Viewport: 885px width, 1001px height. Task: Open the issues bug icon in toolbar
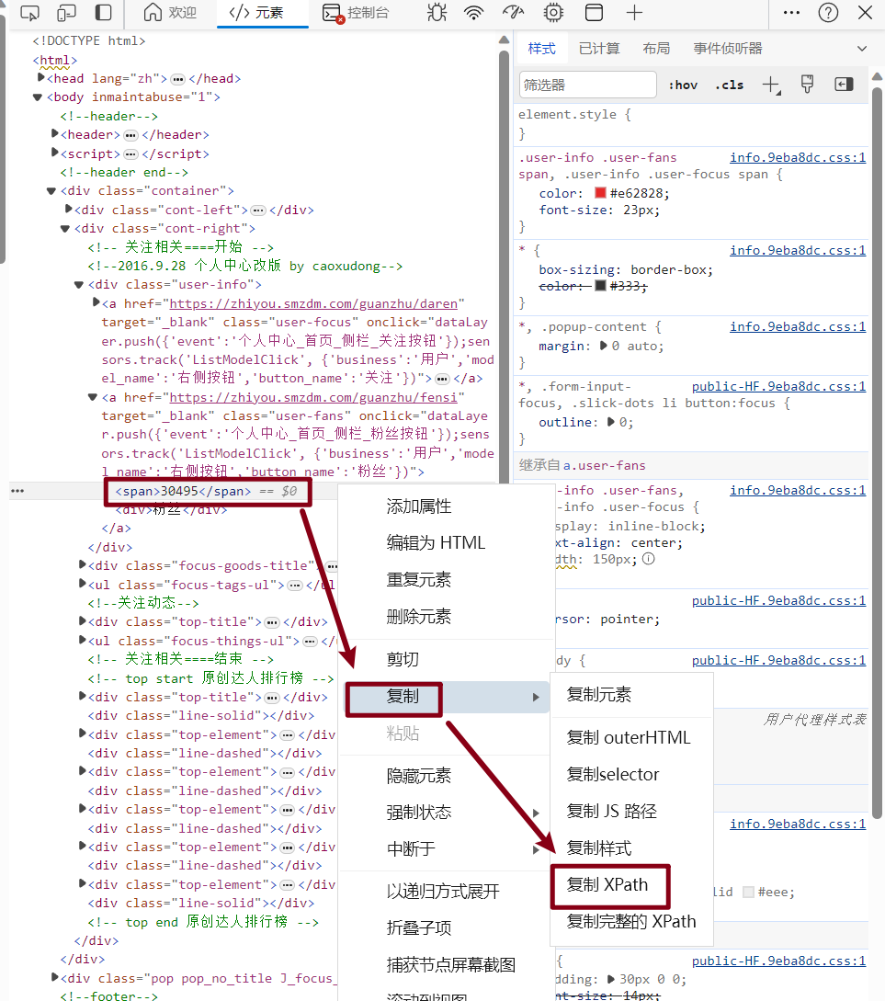tap(437, 13)
